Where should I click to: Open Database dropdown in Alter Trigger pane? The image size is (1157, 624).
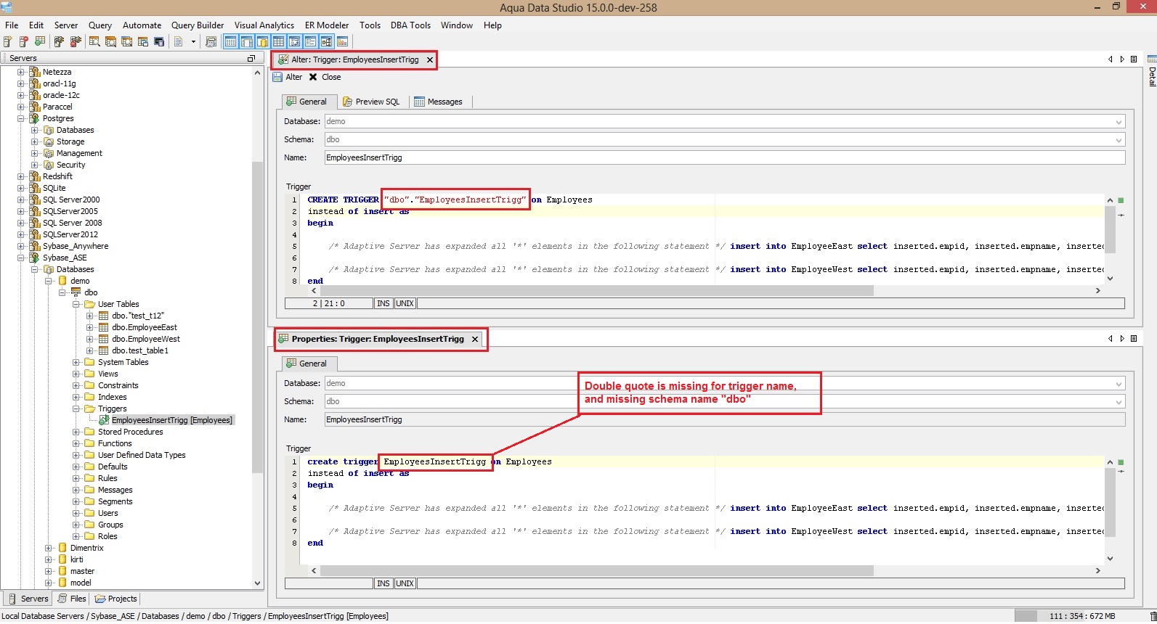pos(1119,122)
